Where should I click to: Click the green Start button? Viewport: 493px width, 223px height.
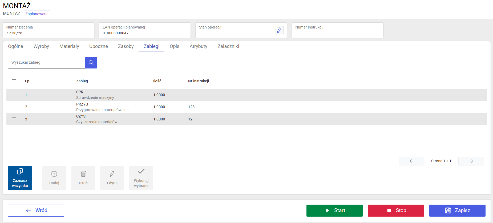334,210
